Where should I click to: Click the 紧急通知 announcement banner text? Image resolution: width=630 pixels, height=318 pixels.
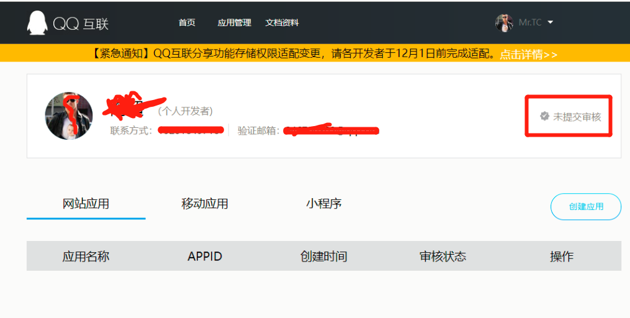click(x=292, y=53)
